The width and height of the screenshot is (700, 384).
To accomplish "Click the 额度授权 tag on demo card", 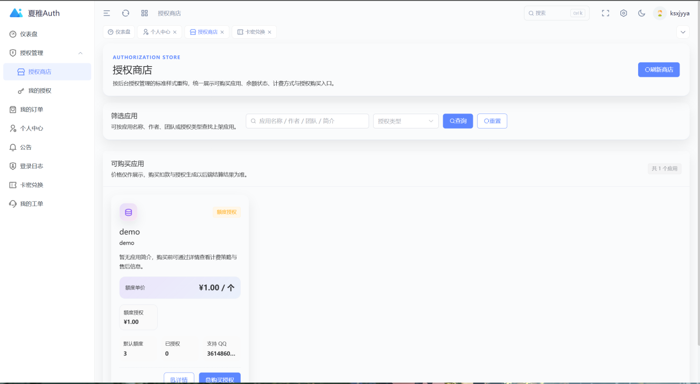I will 226,212.
